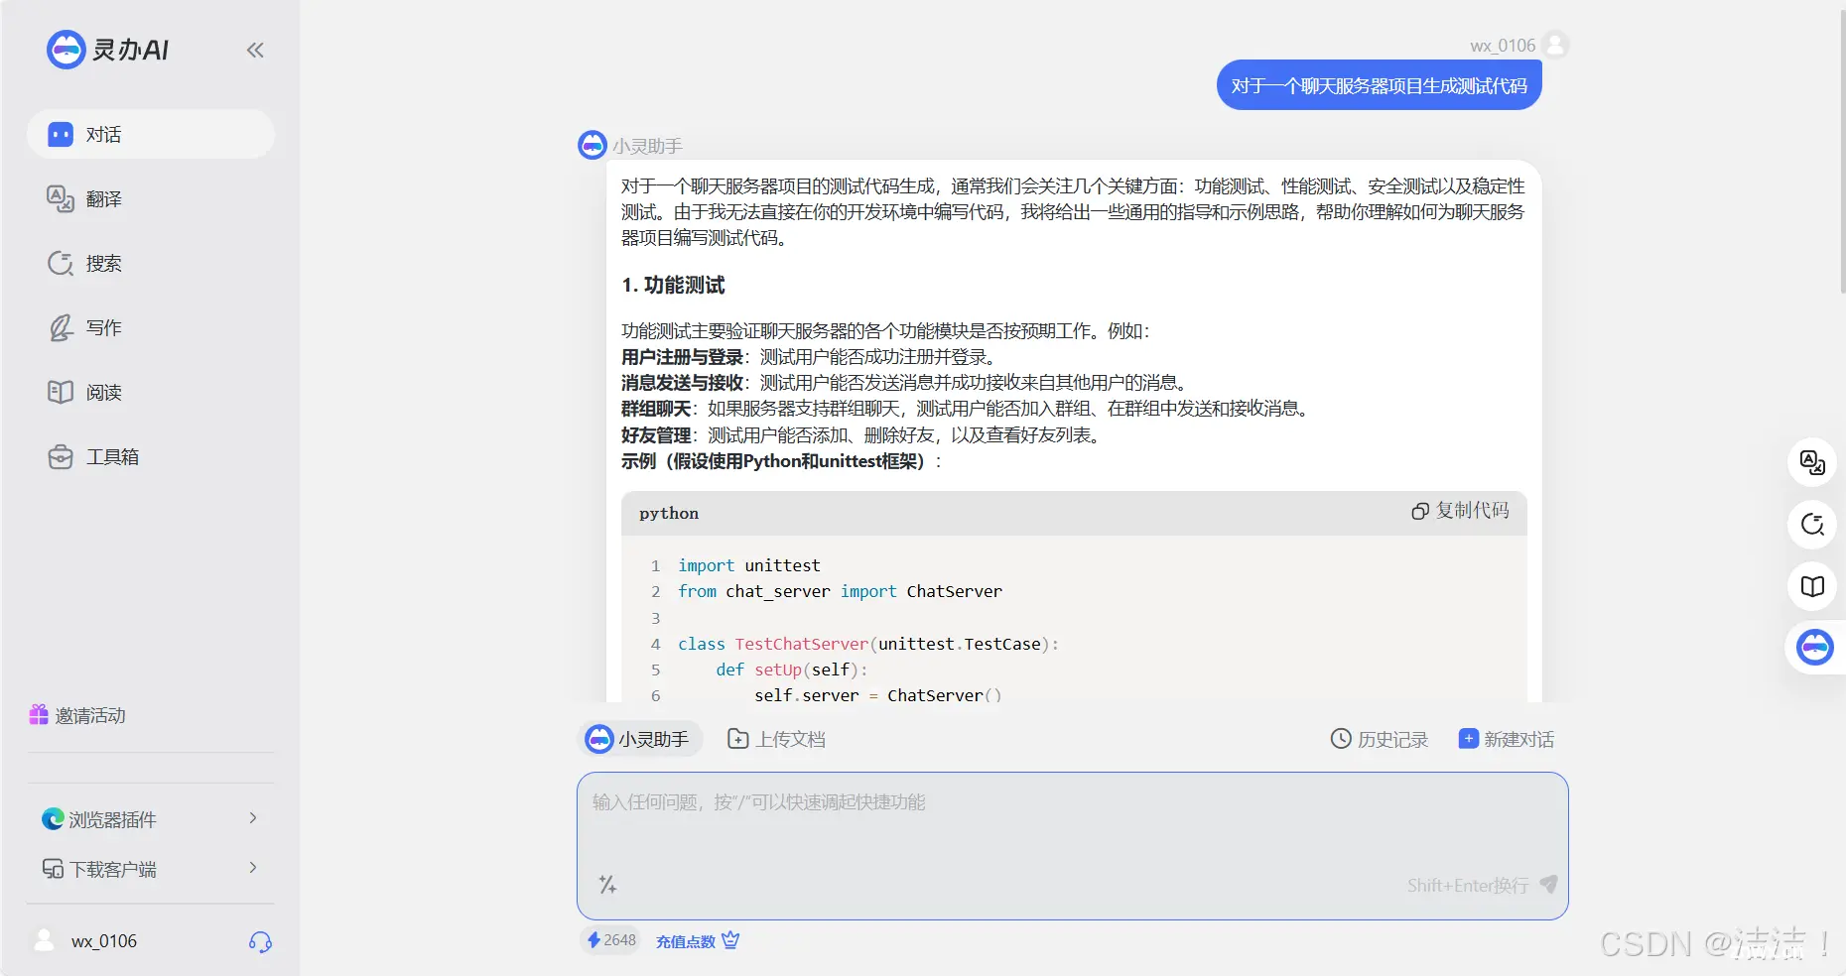Screen dimensions: 1846x976
Task: Open 历史记录 history
Action: coord(1380,739)
